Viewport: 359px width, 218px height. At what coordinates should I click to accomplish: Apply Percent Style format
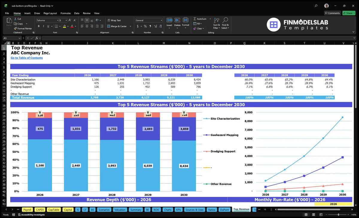(x=145, y=26)
